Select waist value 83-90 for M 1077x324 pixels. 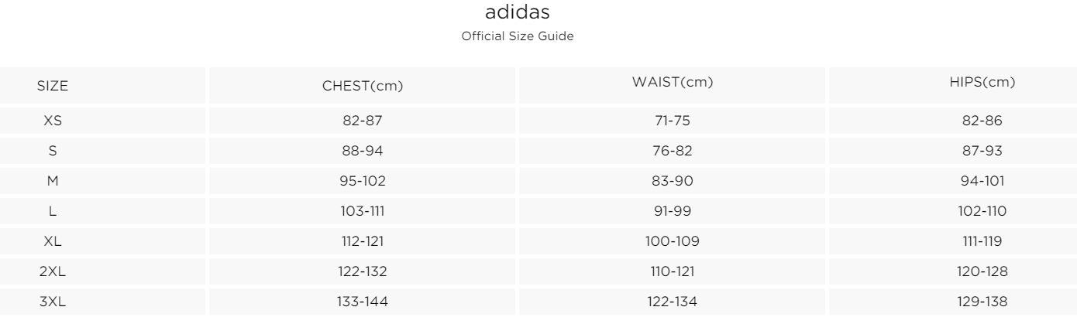(673, 181)
